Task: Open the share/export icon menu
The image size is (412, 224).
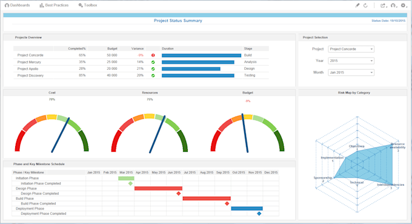Action: 383,5
